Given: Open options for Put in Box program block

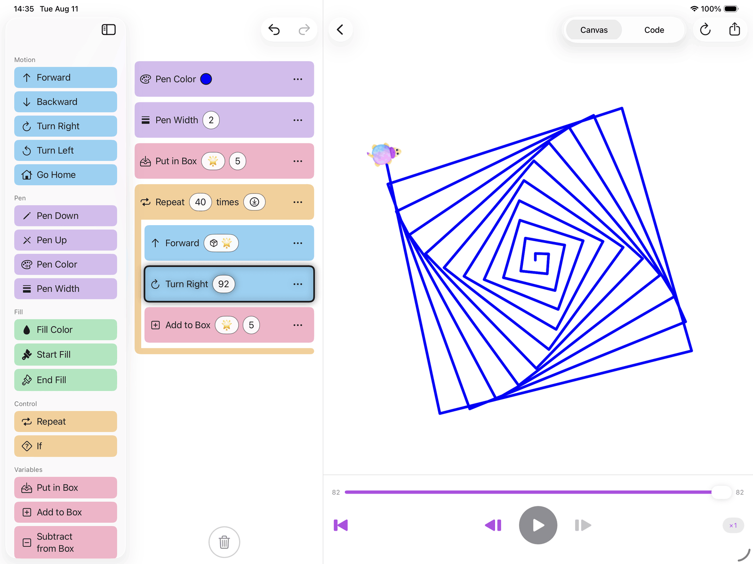Looking at the screenshot, I should pyautogui.click(x=298, y=161).
